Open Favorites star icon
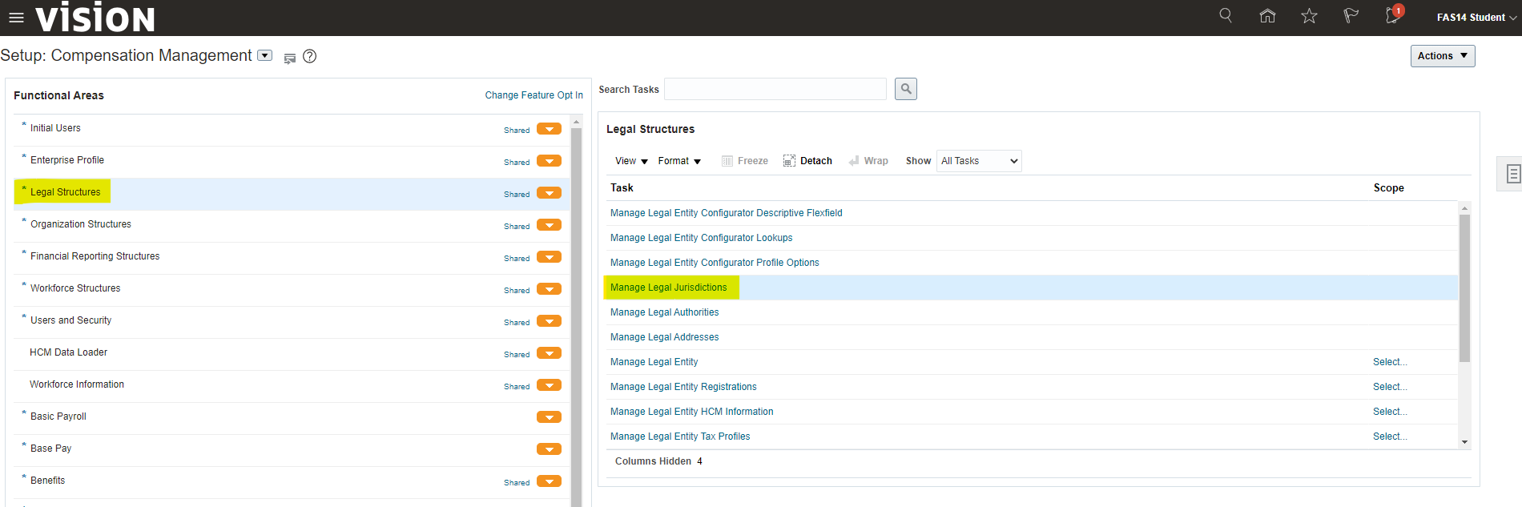Screen dimensions: 1522x507 1309,16
